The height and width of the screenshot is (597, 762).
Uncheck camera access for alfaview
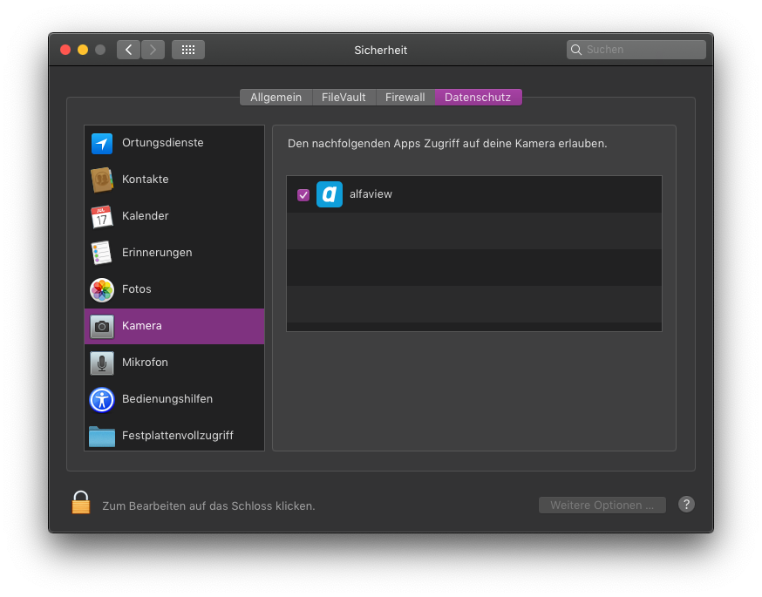point(303,194)
